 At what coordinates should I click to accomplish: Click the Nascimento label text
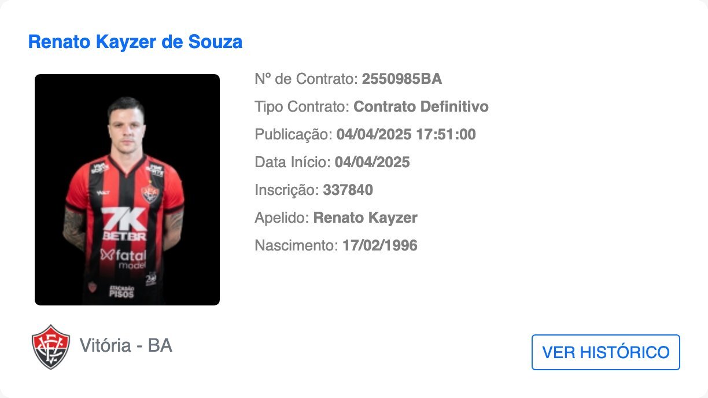pyautogui.click(x=297, y=246)
